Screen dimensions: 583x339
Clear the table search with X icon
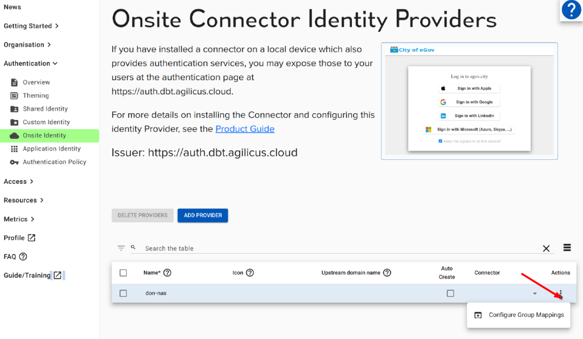pyautogui.click(x=546, y=249)
